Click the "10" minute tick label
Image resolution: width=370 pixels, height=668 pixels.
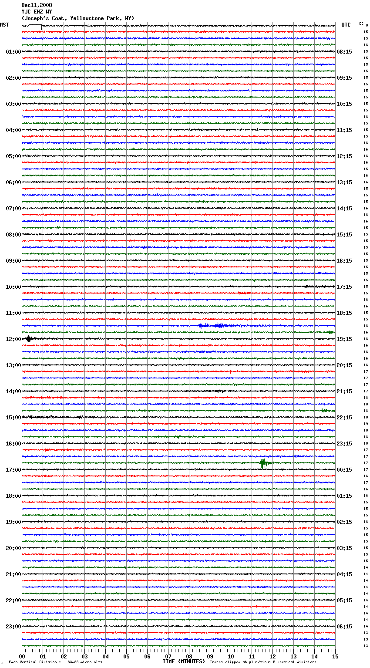pyautogui.click(x=231, y=656)
